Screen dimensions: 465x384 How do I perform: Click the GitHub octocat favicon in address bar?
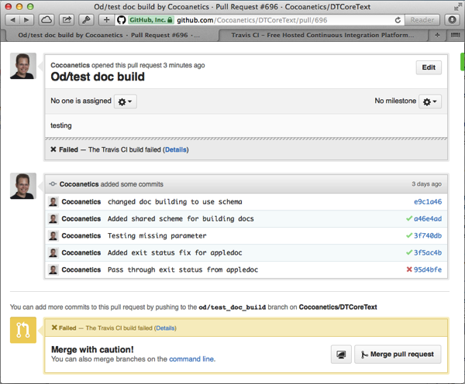(122, 20)
